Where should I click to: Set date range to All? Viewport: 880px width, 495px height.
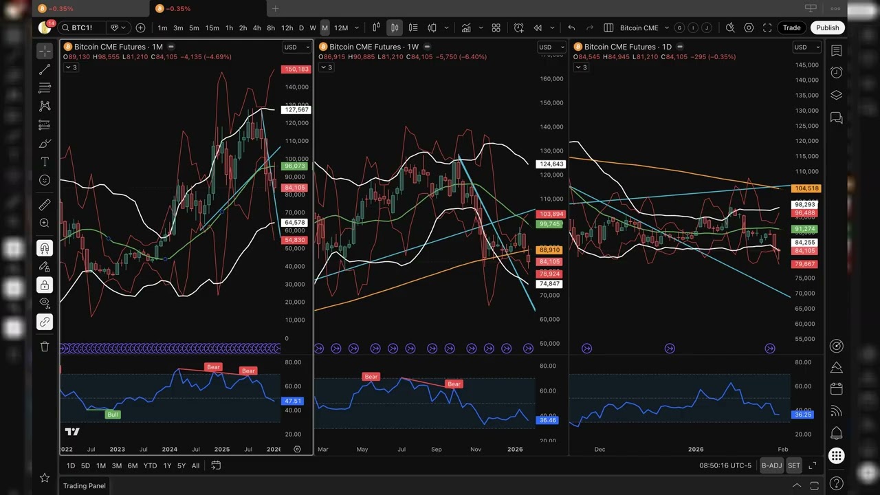pos(195,466)
